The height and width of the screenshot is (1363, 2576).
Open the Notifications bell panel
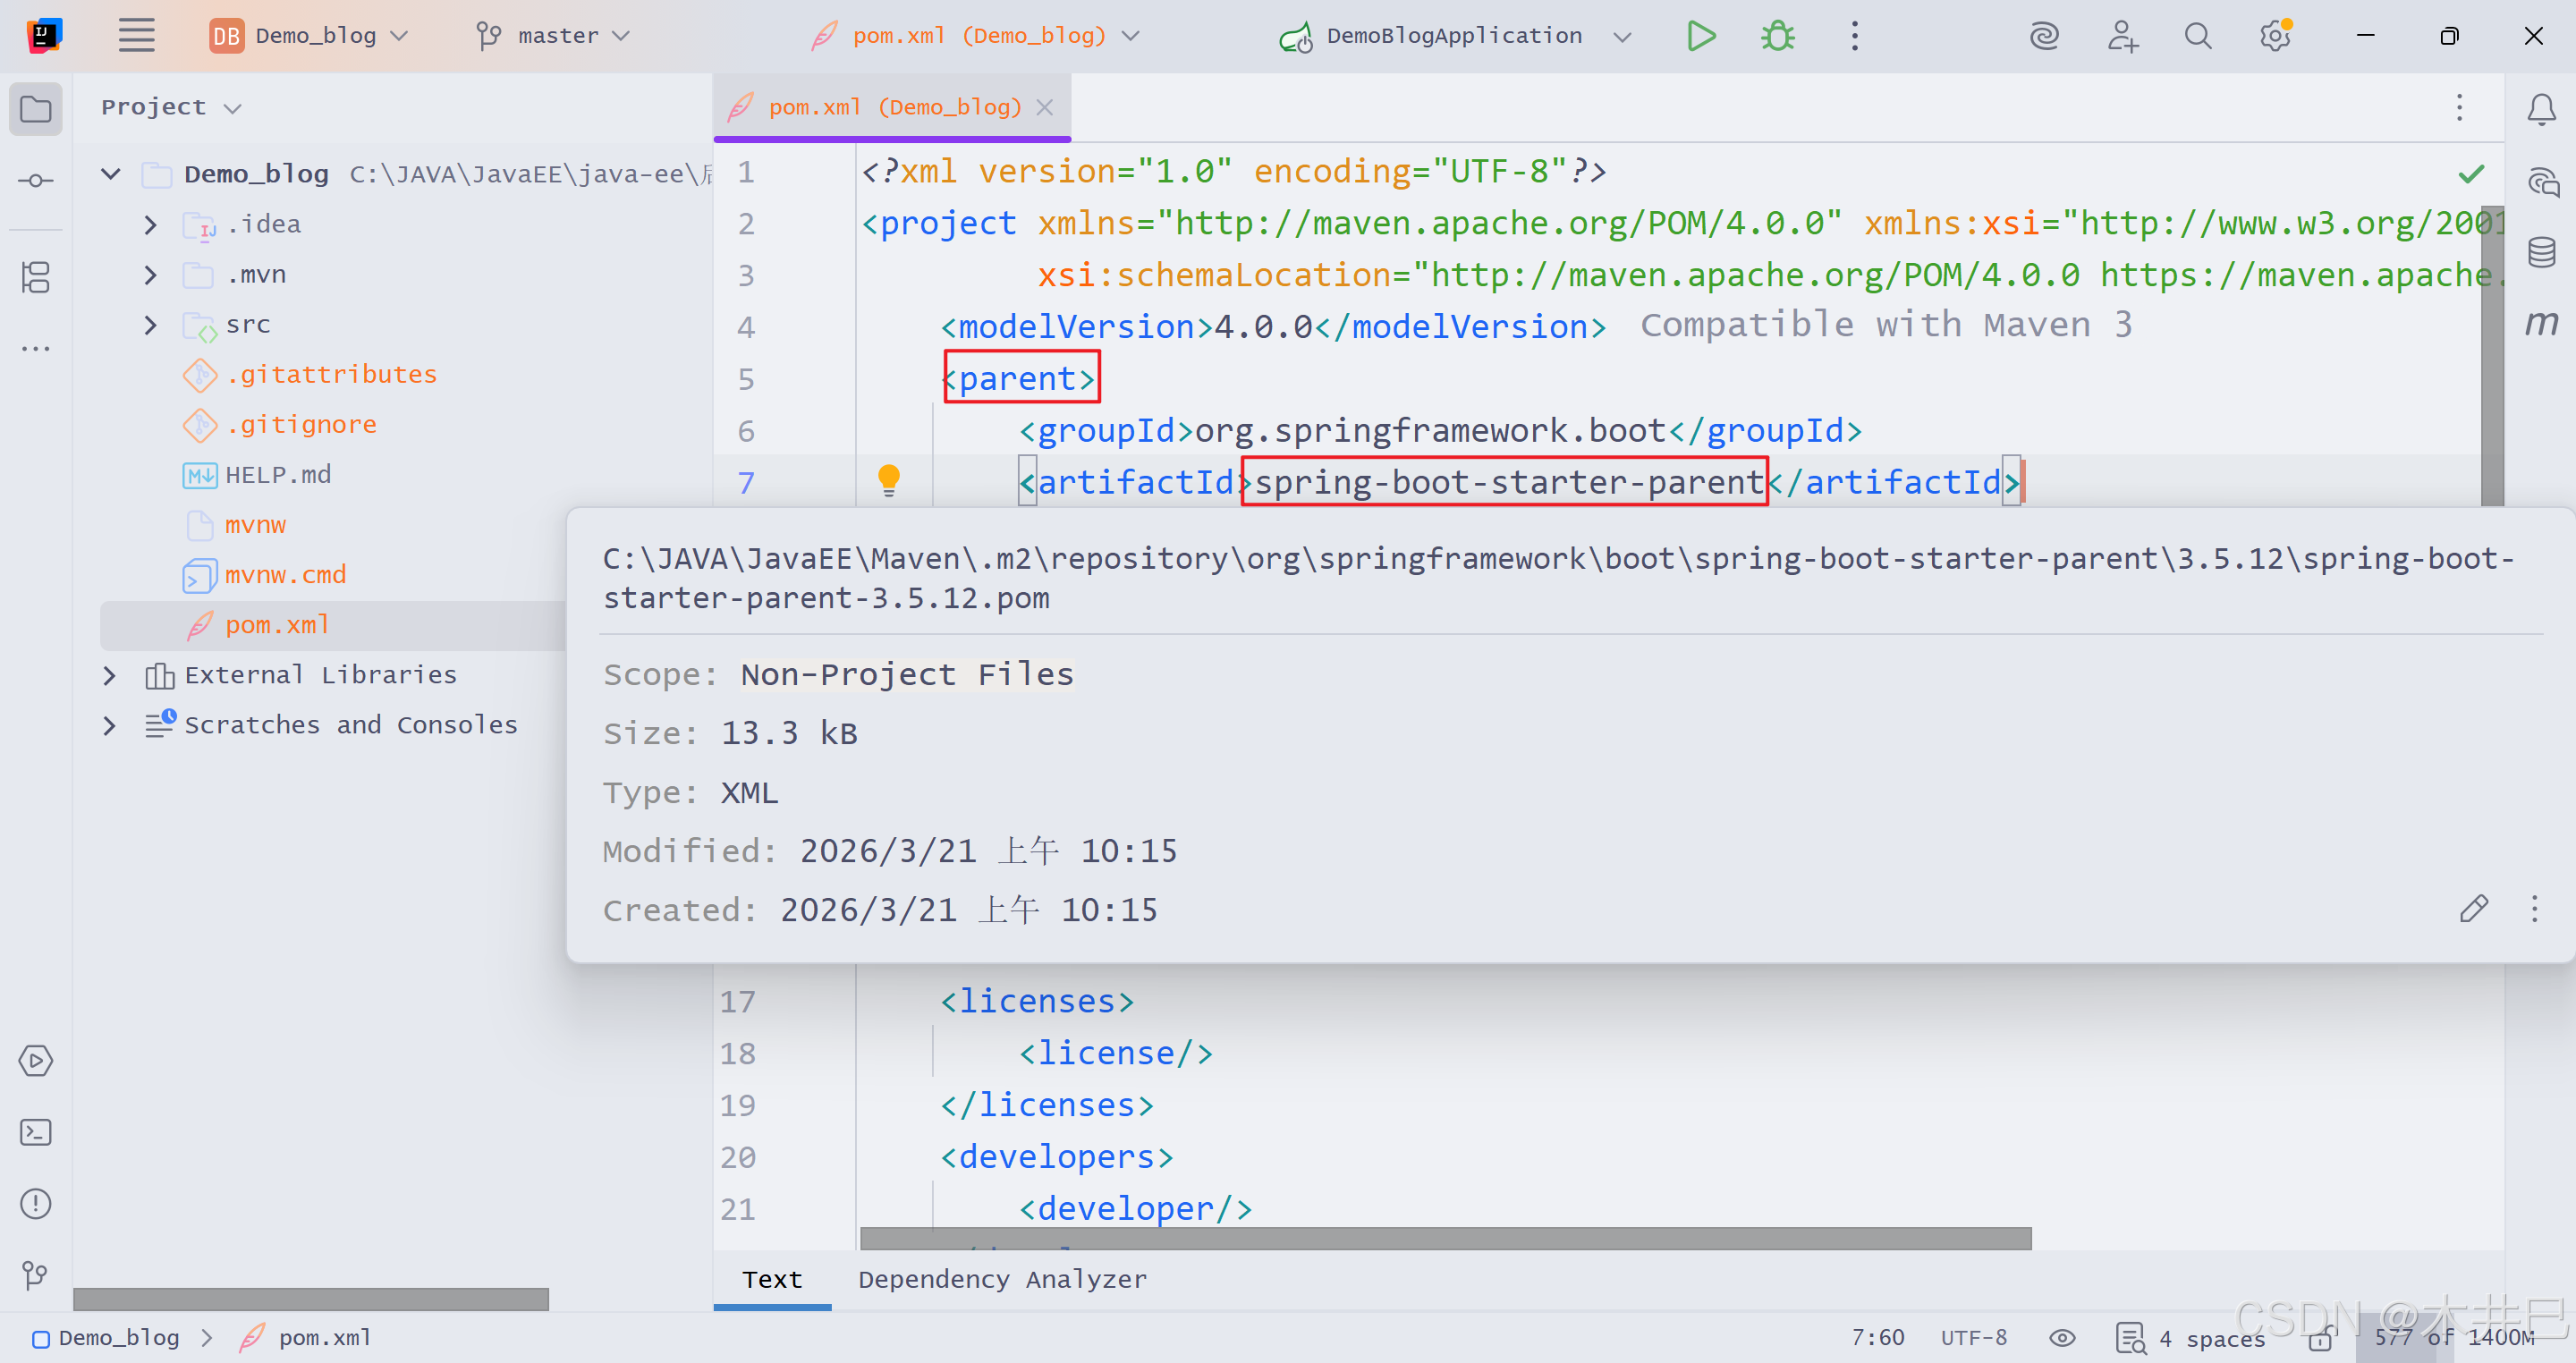point(2541,108)
